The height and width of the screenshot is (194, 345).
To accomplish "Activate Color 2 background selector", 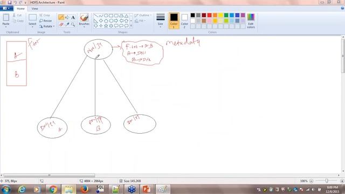I will point(184,21).
